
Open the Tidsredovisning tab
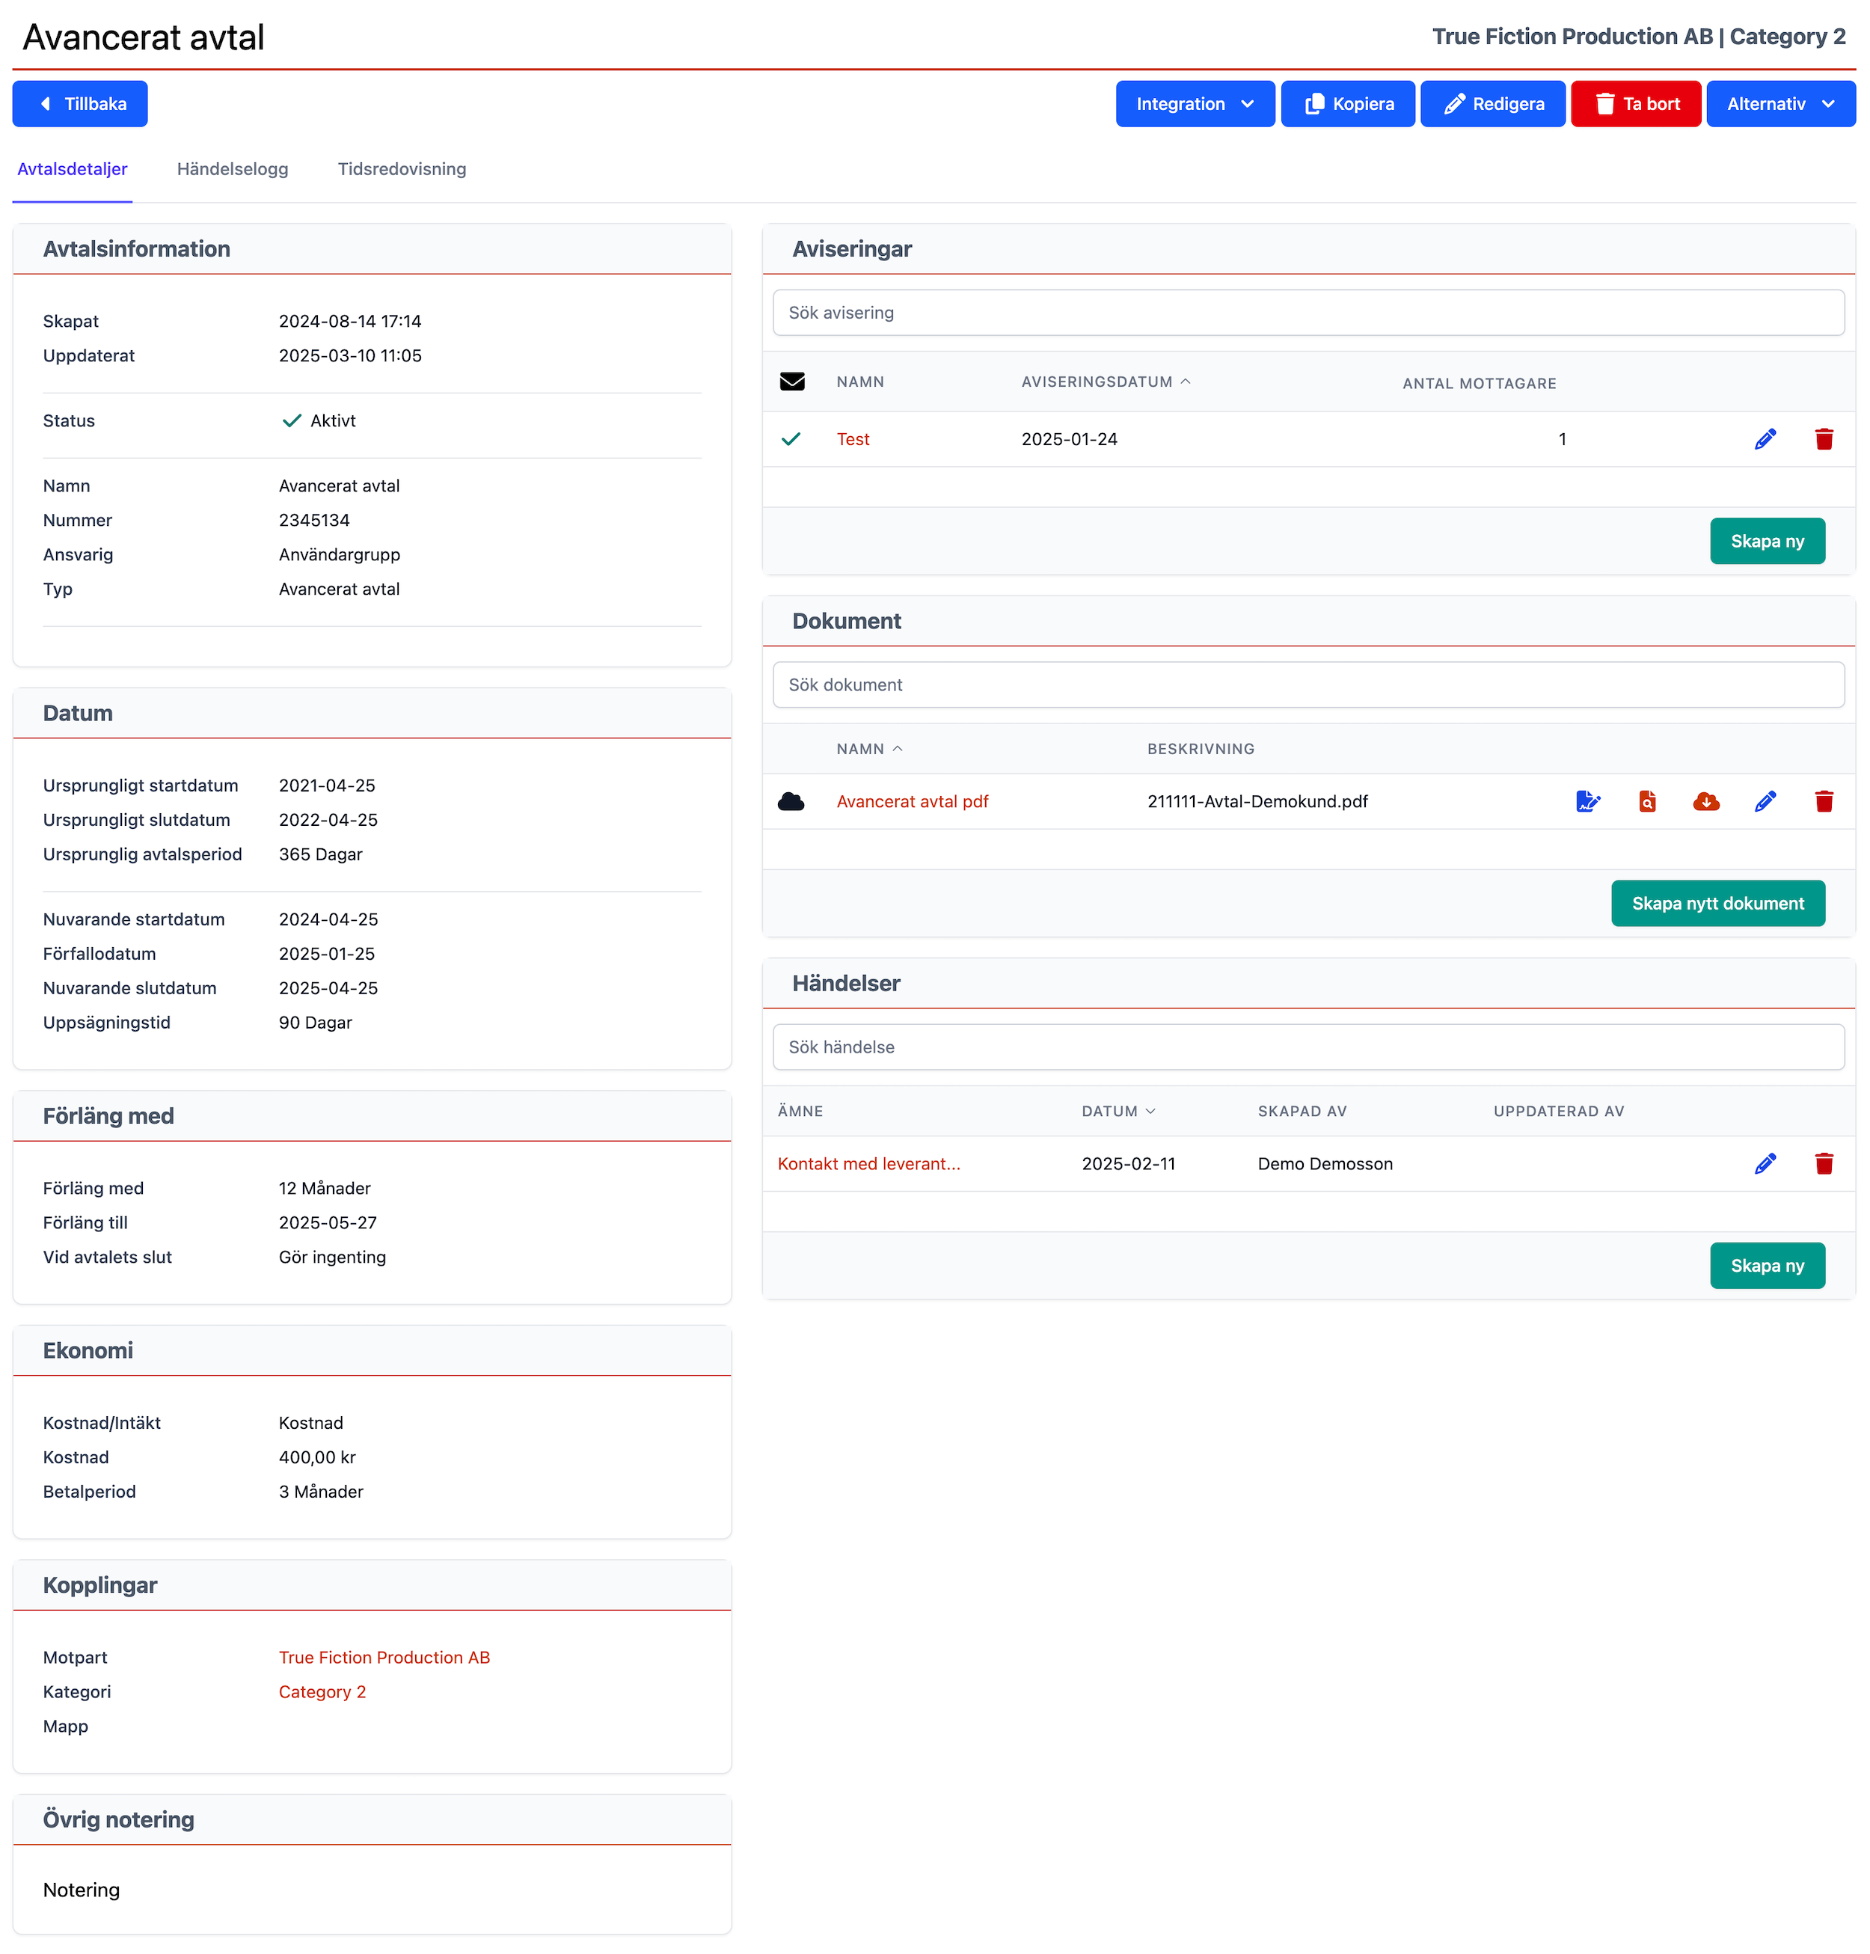pyautogui.click(x=402, y=170)
